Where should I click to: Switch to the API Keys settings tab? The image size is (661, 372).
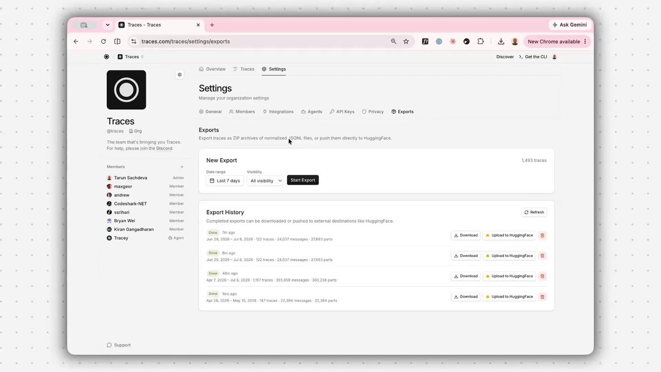tap(342, 111)
